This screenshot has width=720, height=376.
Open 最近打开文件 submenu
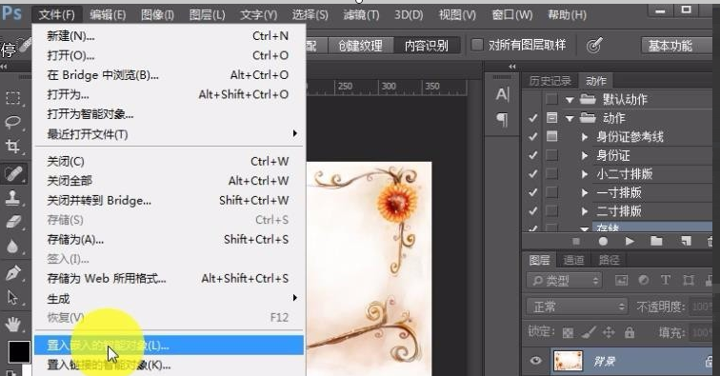pyautogui.click(x=169, y=134)
